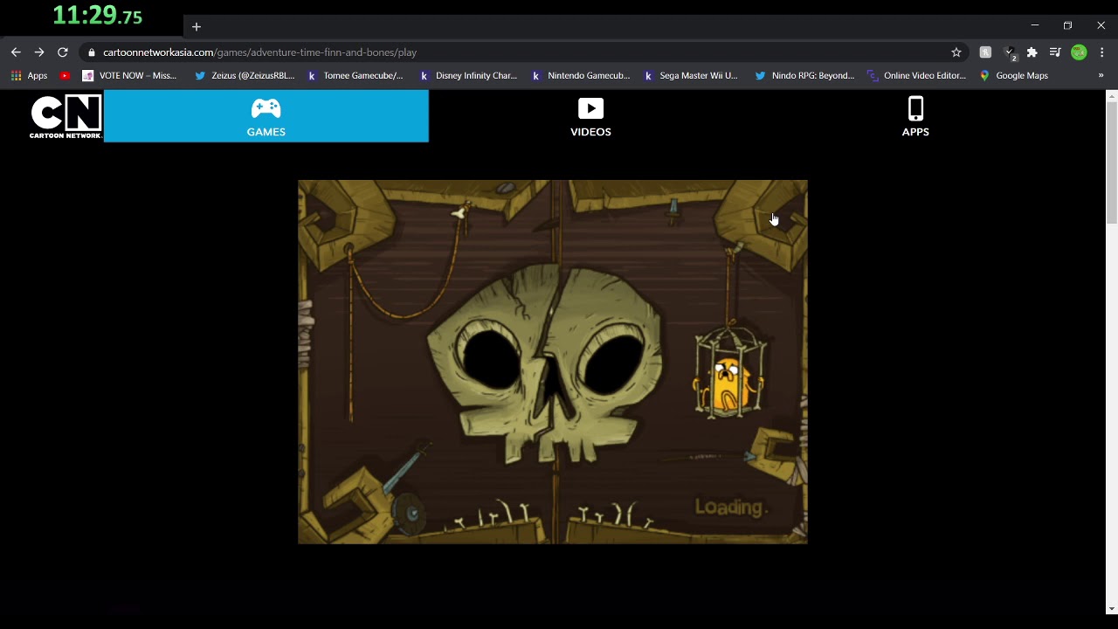
Task: Click the caged Jake character in the game
Action: 729,372
